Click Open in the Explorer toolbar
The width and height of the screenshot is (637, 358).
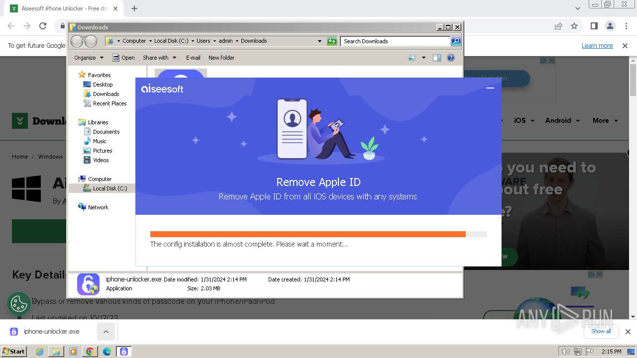123,58
